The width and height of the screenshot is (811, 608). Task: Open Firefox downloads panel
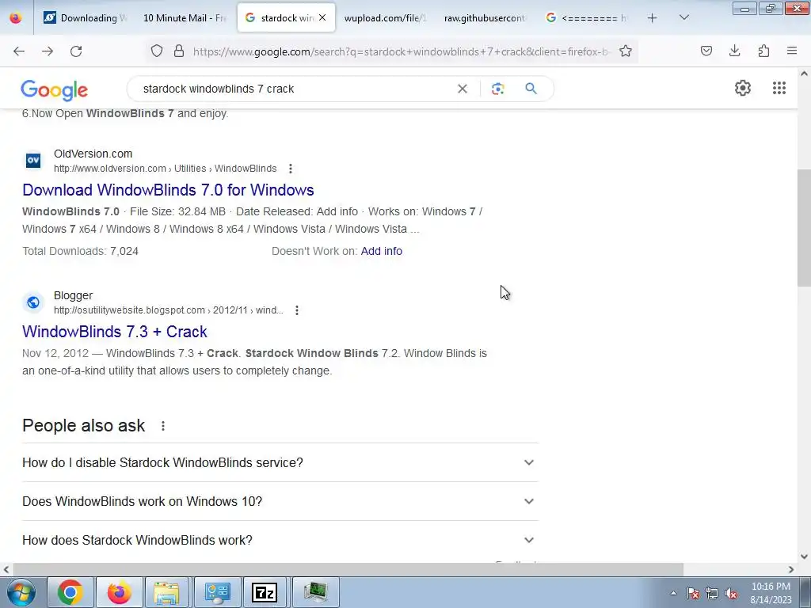(x=734, y=51)
